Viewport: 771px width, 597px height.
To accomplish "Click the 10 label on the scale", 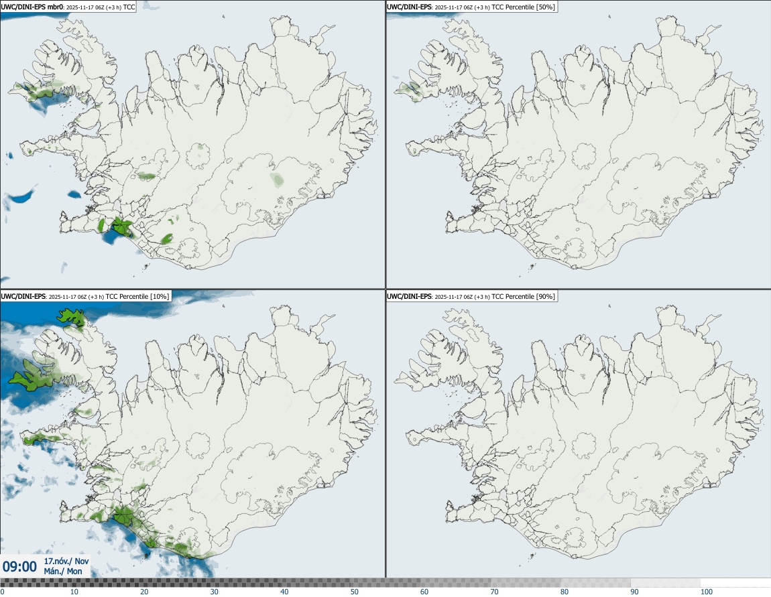I will tap(74, 592).
